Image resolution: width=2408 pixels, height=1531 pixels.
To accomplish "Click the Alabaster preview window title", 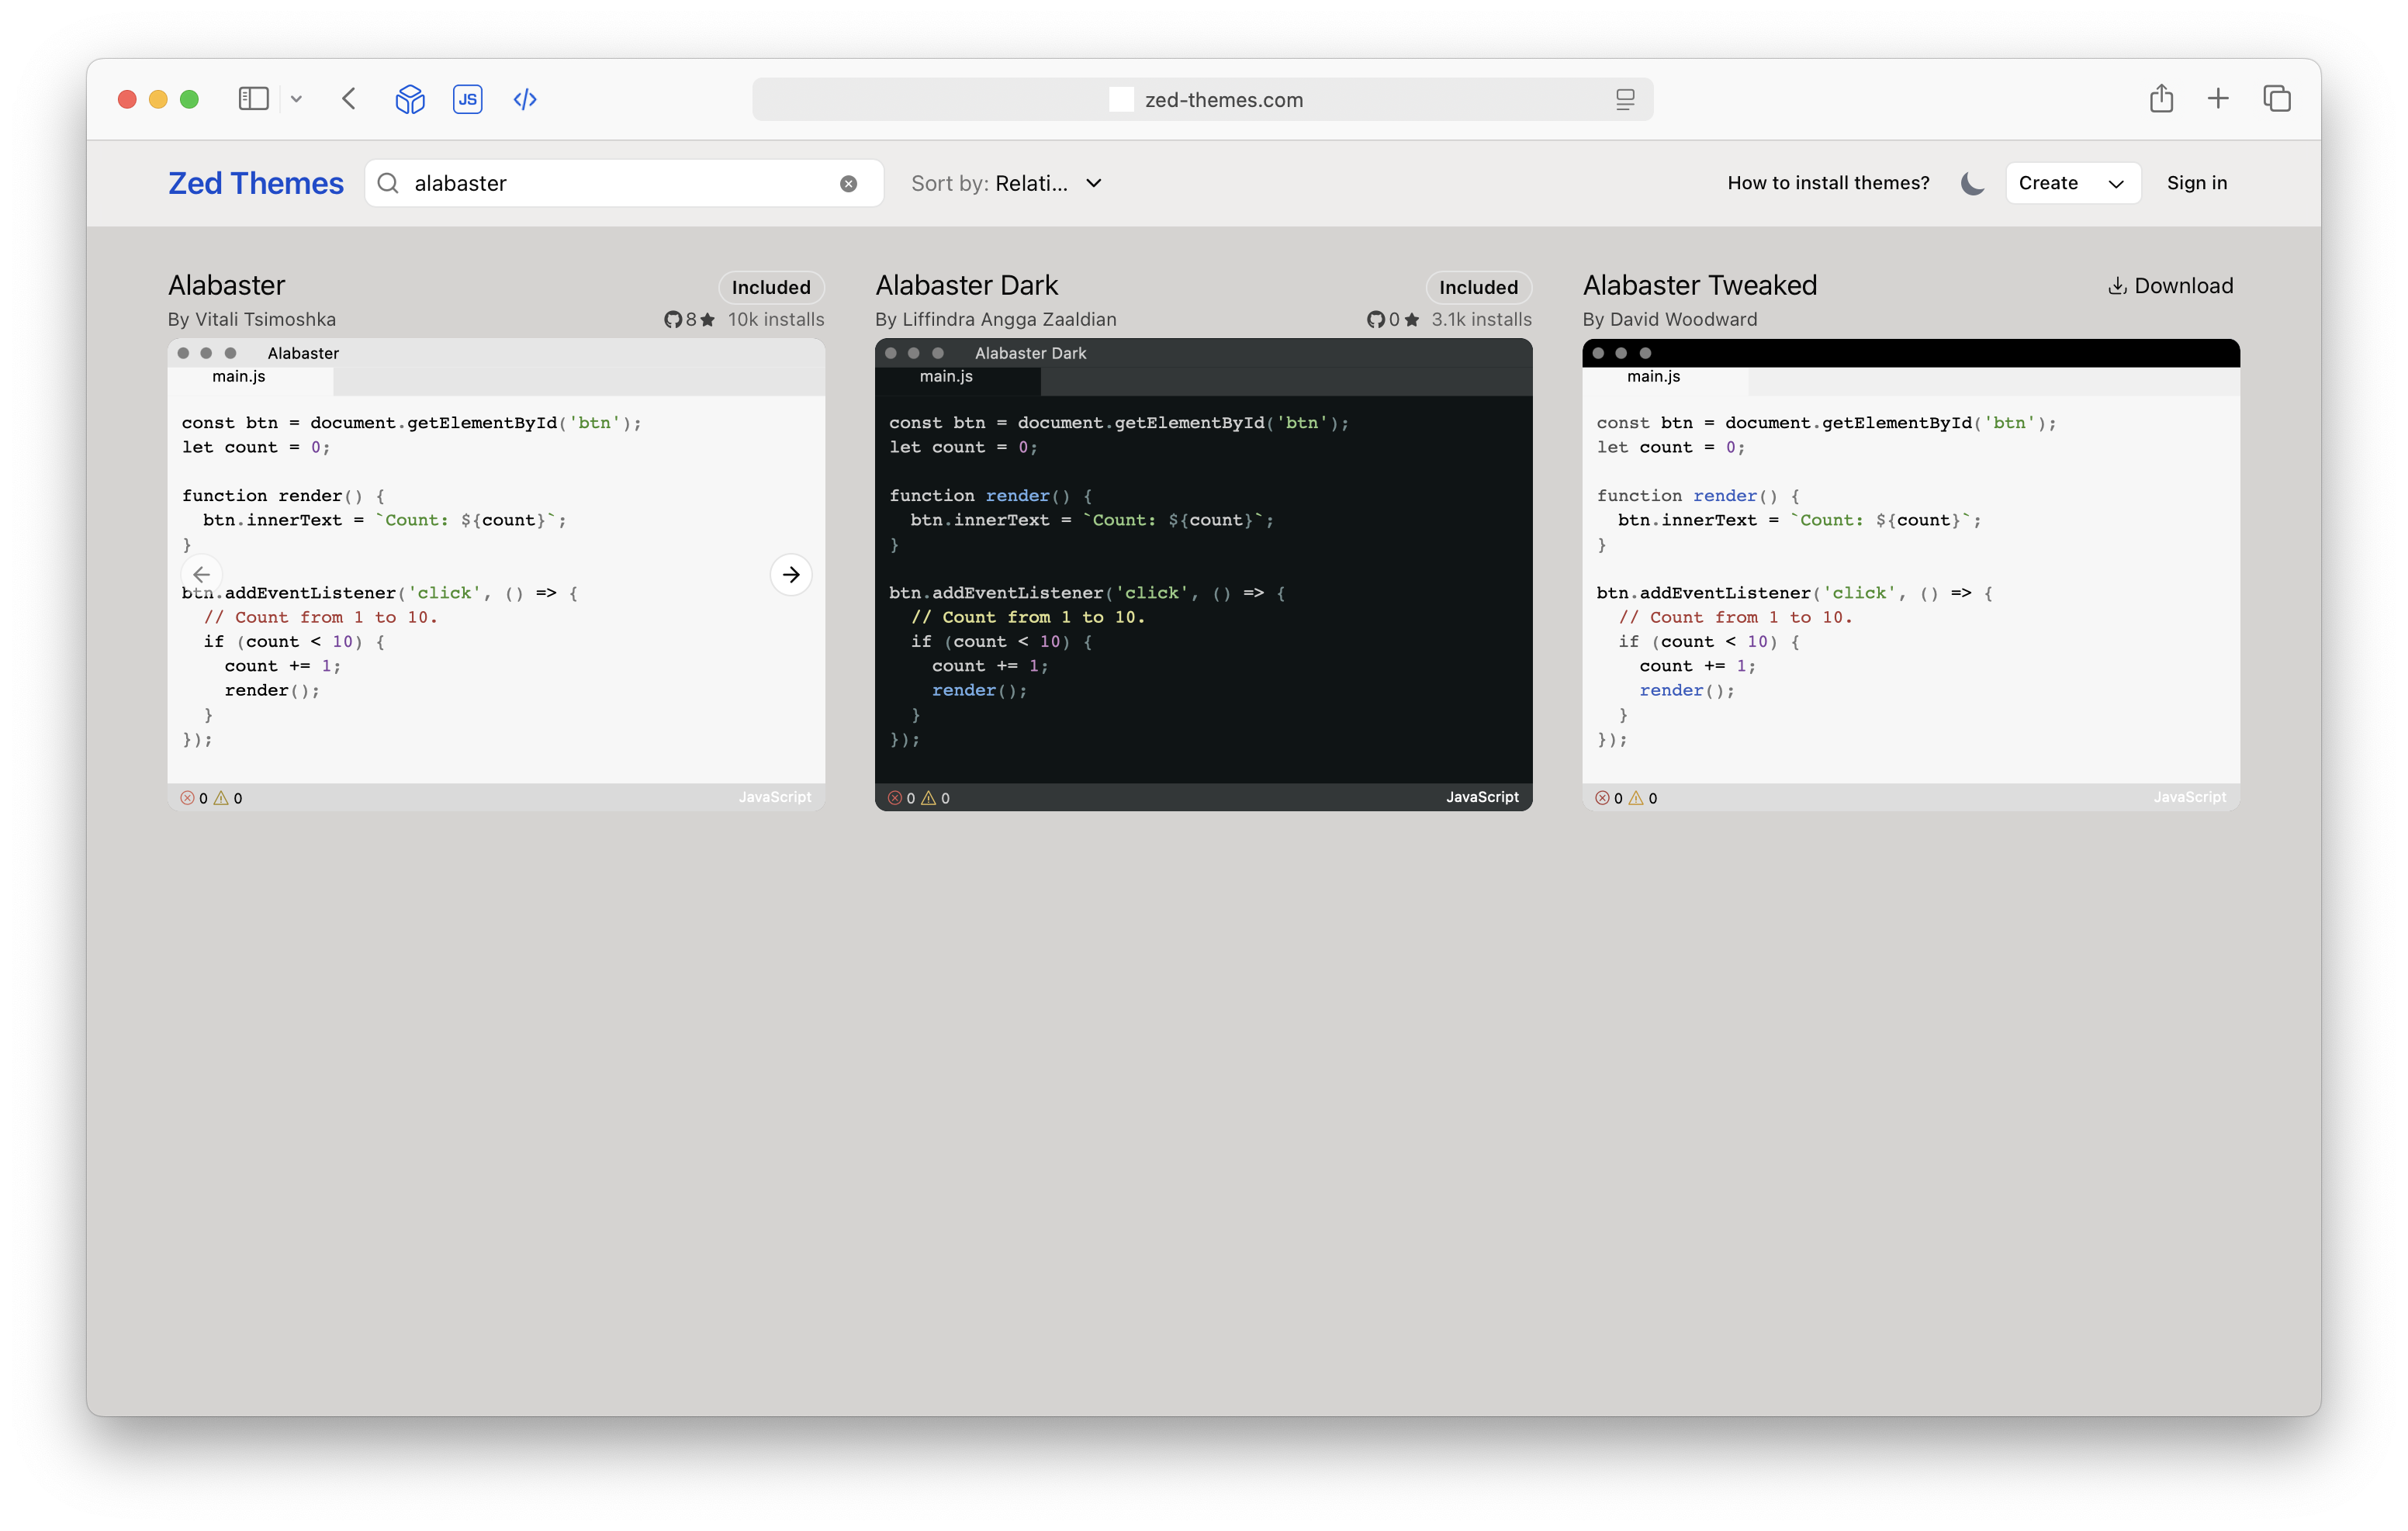I will (x=303, y=353).
